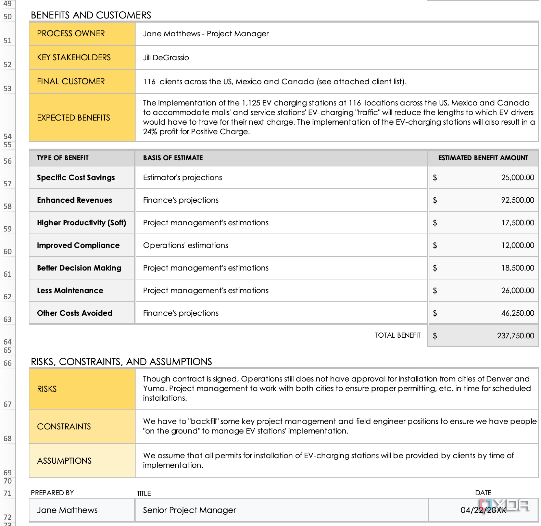Screen dimensions: 541x526
Task: Select the FINAL CUSTOMER label cell
Action: point(82,82)
